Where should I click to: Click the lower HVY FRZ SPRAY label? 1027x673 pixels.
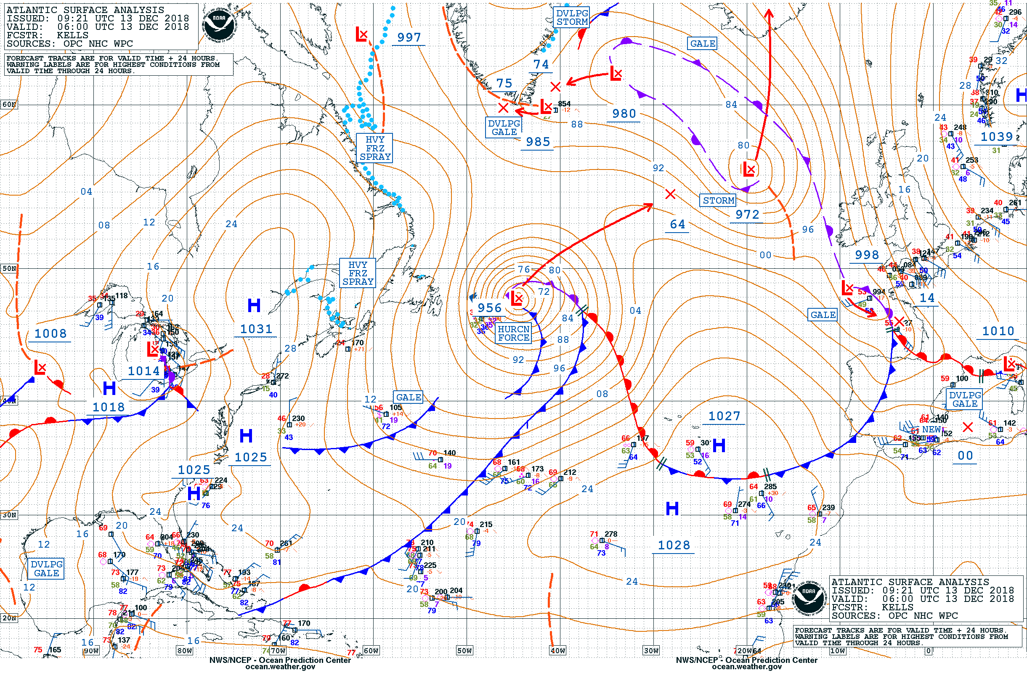point(358,273)
